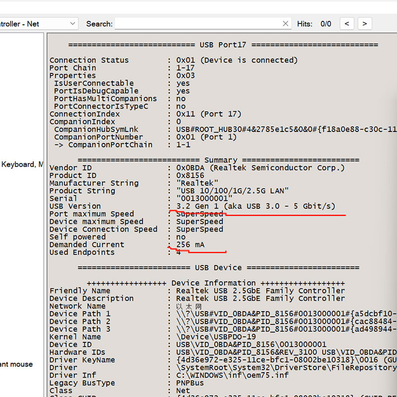
Task: Click the 'Device Path 3' label
Action: 80,329
